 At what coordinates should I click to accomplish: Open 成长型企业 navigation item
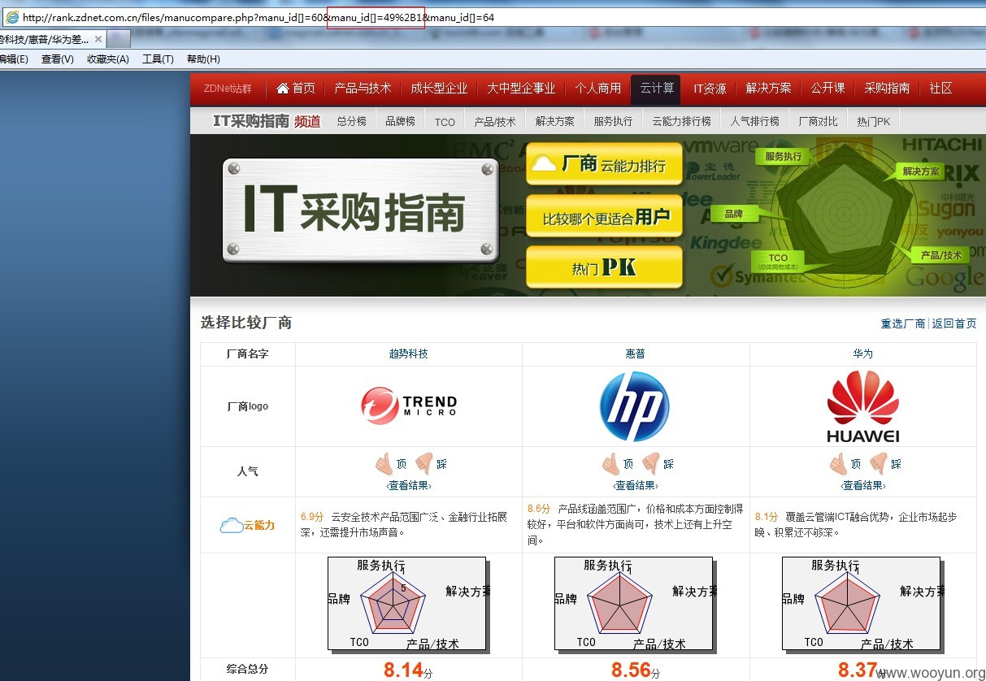coord(439,89)
